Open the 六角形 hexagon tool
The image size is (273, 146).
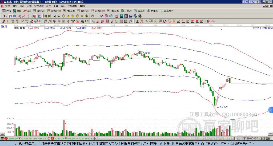(152, 11)
